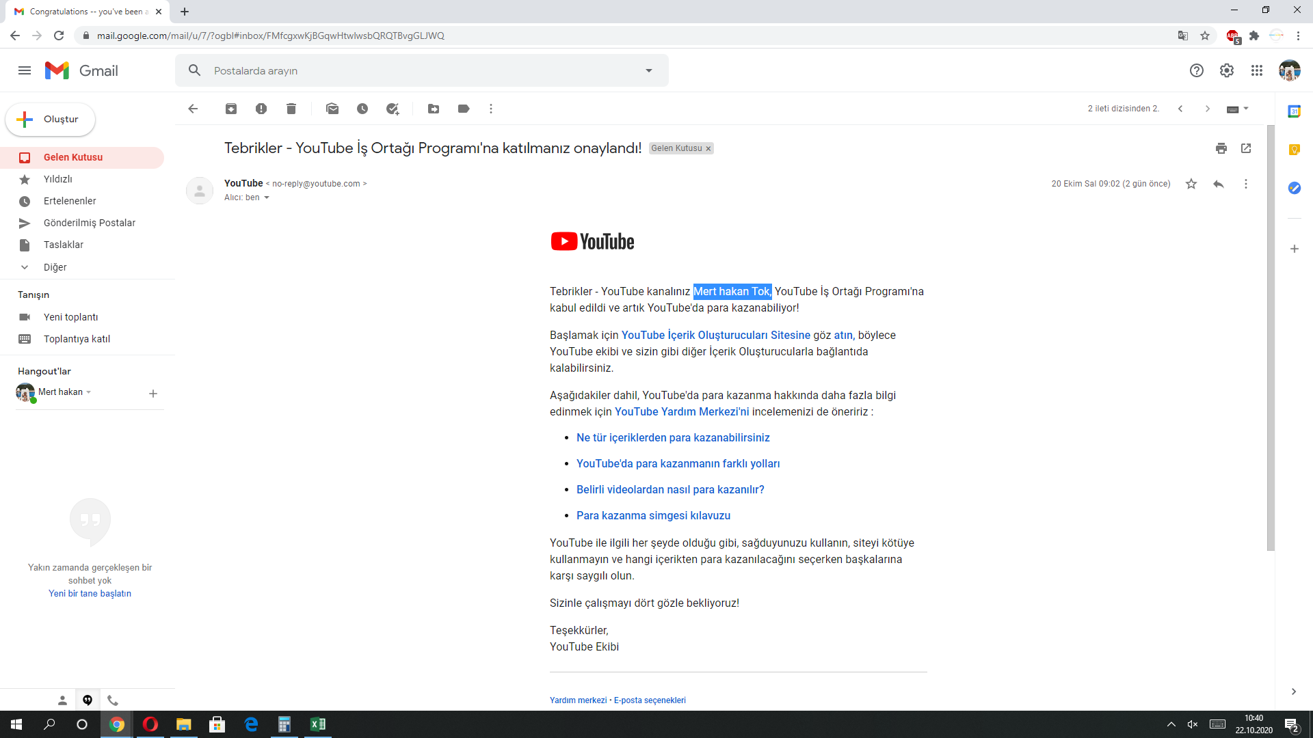Remove the Gelen Kutusu label tag
1313x738 pixels.
click(x=708, y=149)
